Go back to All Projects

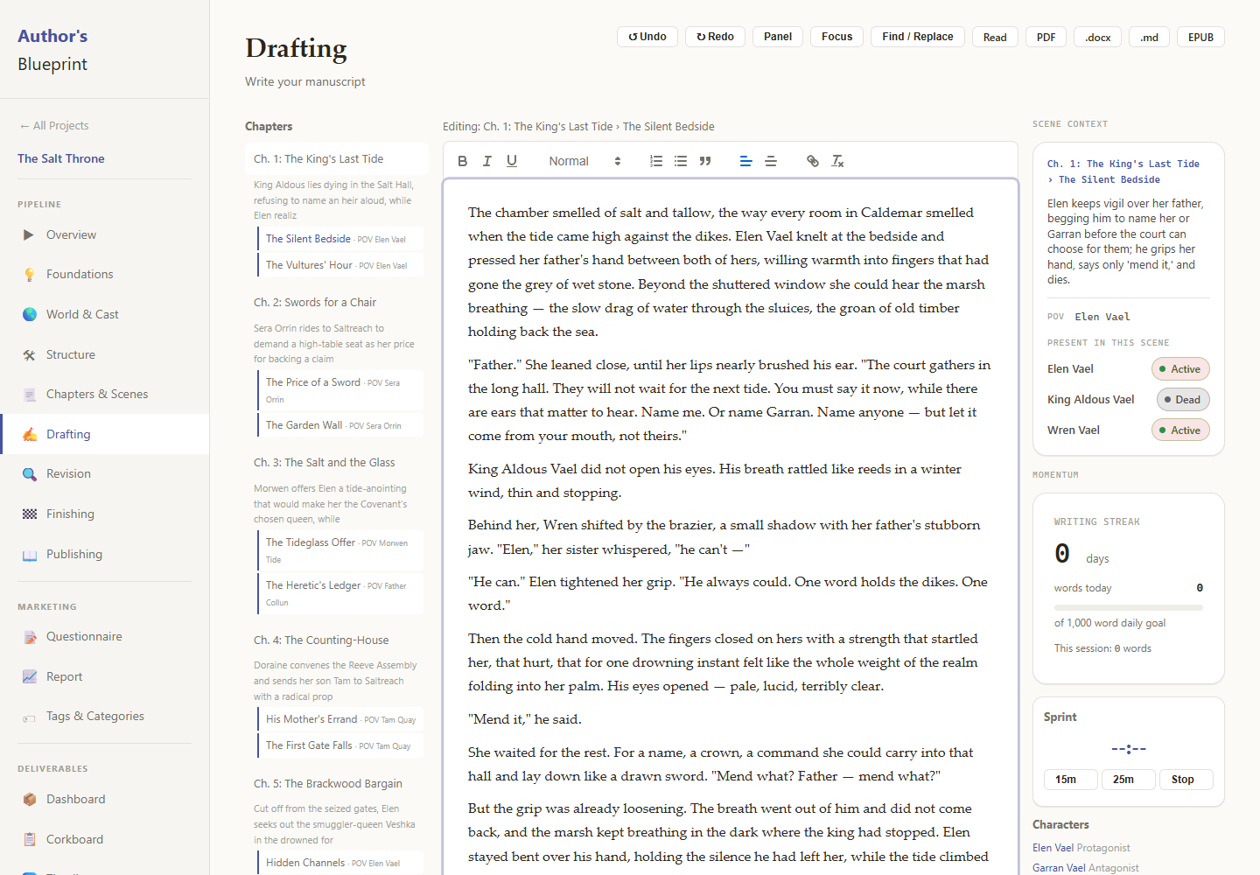click(53, 126)
